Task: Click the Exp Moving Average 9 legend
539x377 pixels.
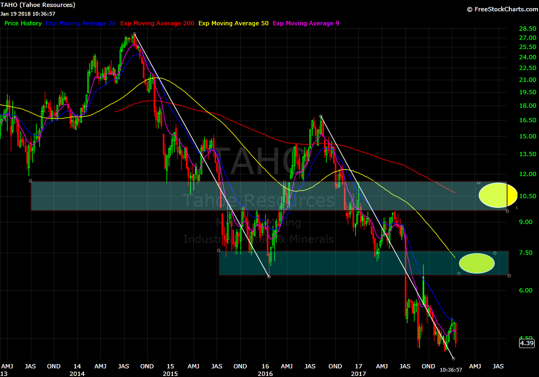Action: coord(306,23)
